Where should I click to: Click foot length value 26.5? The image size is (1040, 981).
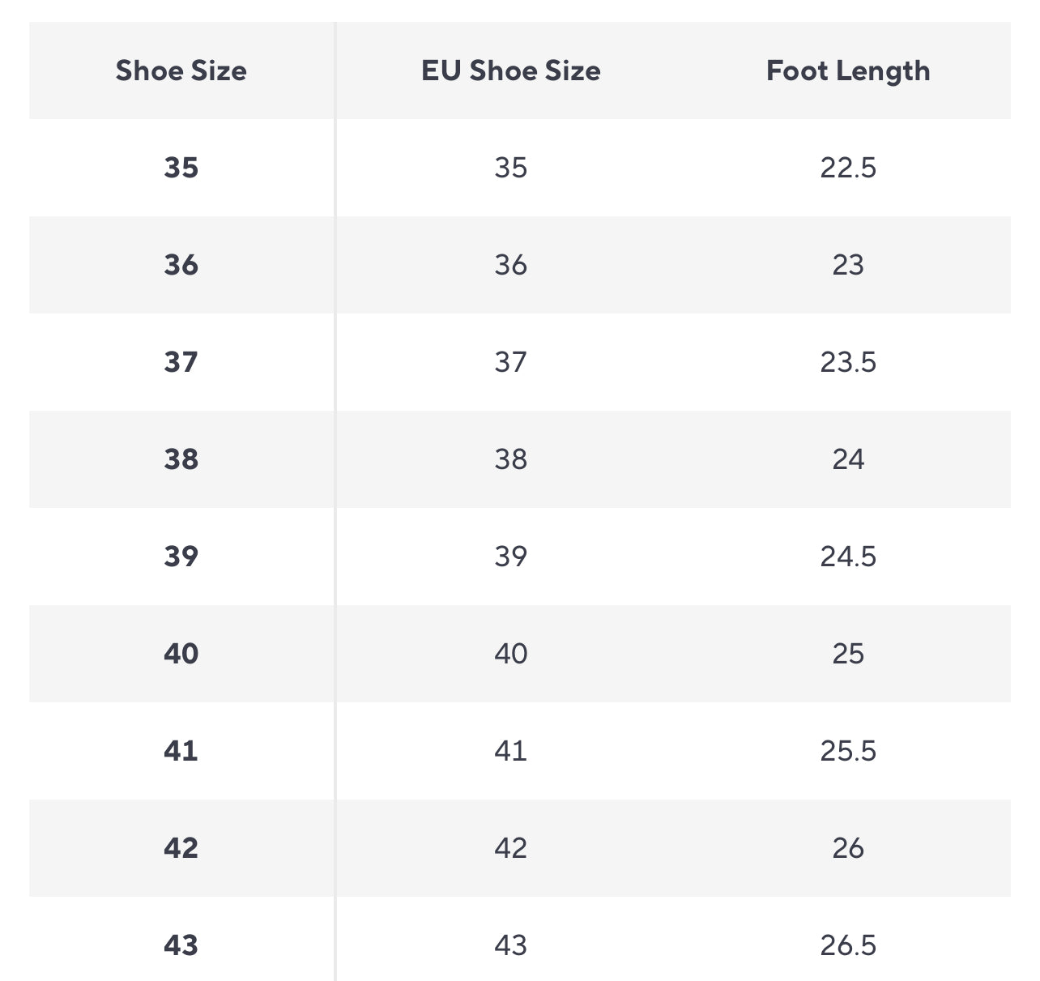848,945
